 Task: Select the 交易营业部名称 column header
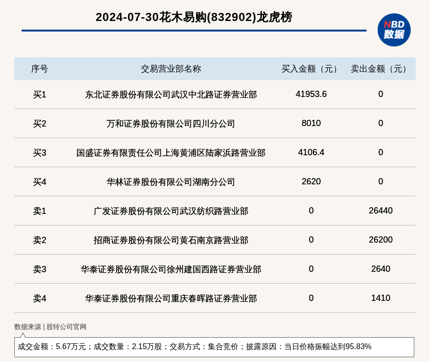pyautogui.click(x=171, y=69)
